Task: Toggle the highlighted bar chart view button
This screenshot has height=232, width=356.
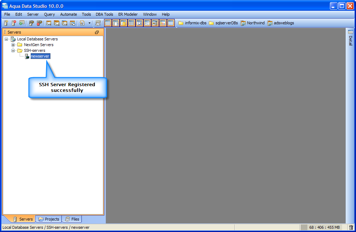Action: [163, 23]
